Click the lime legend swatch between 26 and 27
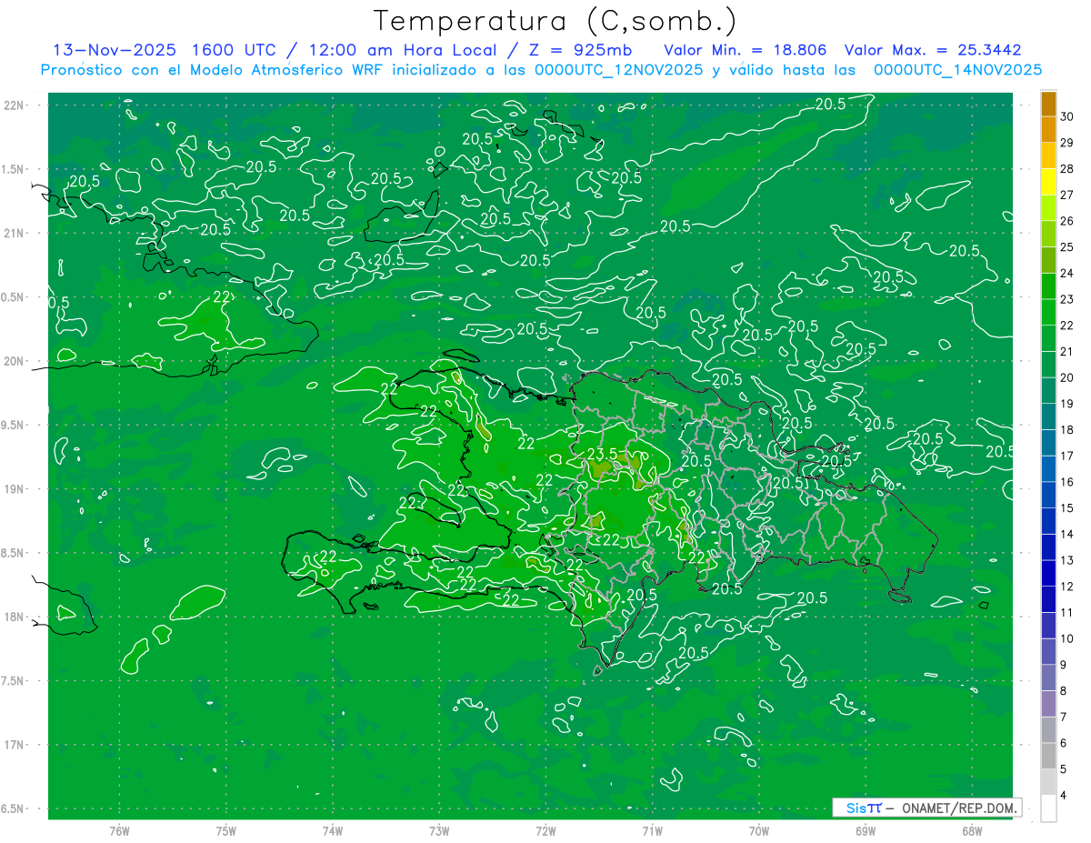 (1048, 208)
